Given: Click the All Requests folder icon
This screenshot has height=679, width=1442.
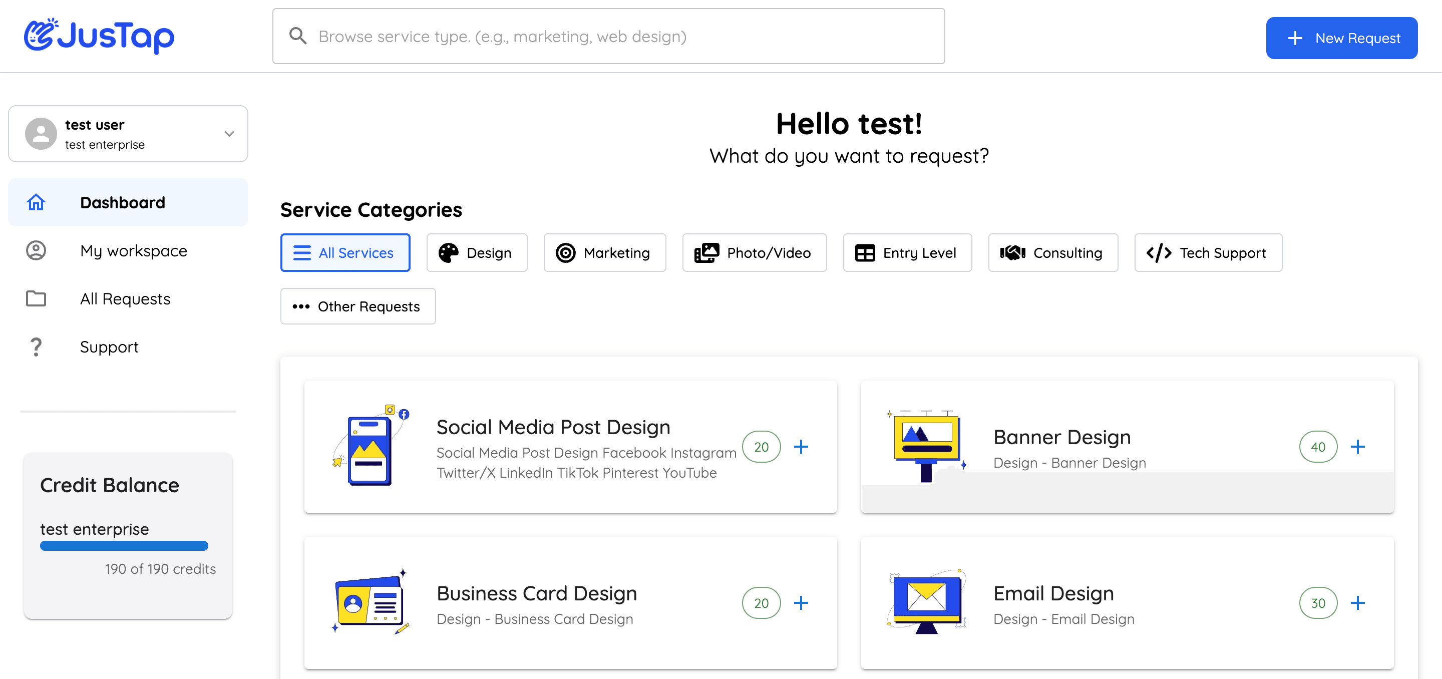Looking at the screenshot, I should tap(36, 298).
